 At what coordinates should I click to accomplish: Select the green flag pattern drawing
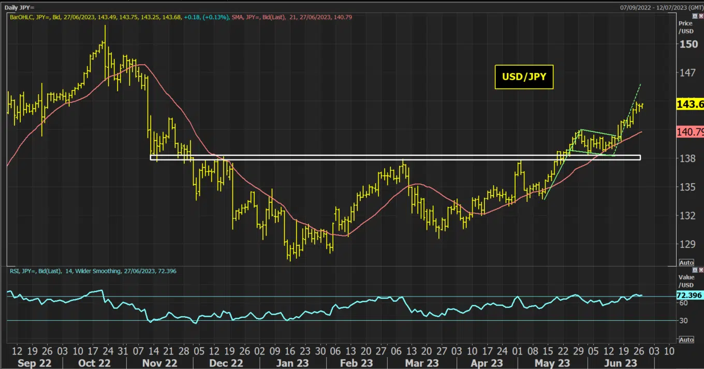[x=593, y=142]
